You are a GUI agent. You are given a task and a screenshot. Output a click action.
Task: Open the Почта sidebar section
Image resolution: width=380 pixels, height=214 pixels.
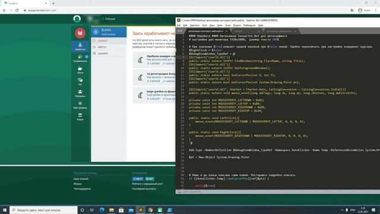click(x=80, y=70)
